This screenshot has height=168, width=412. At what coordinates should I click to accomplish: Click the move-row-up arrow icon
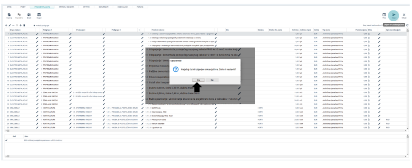click(x=16, y=25)
